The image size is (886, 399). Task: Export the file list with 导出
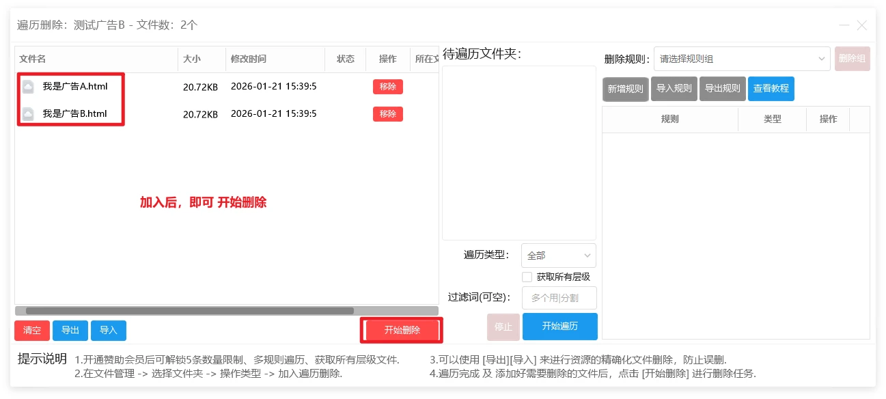pyautogui.click(x=70, y=331)
